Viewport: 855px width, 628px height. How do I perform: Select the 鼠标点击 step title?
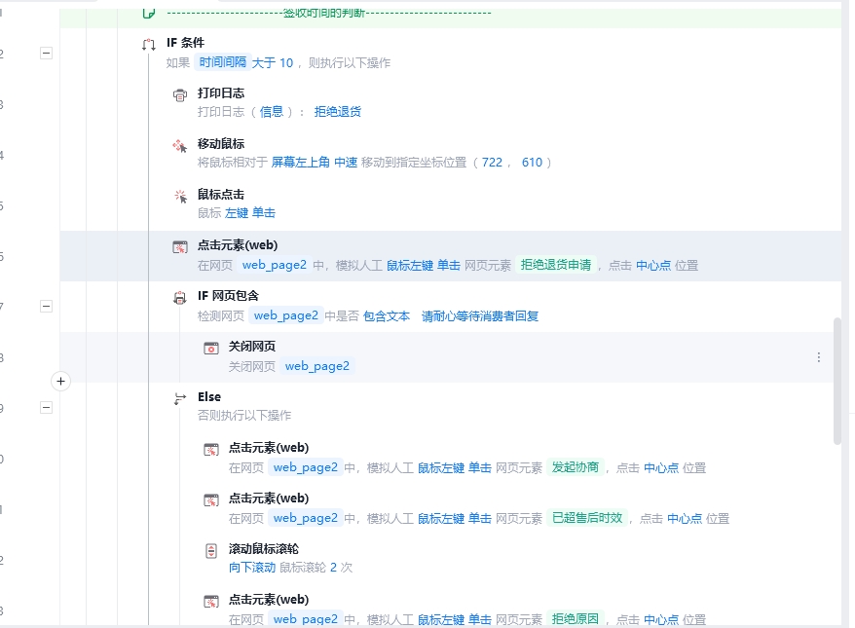point(221,195)
